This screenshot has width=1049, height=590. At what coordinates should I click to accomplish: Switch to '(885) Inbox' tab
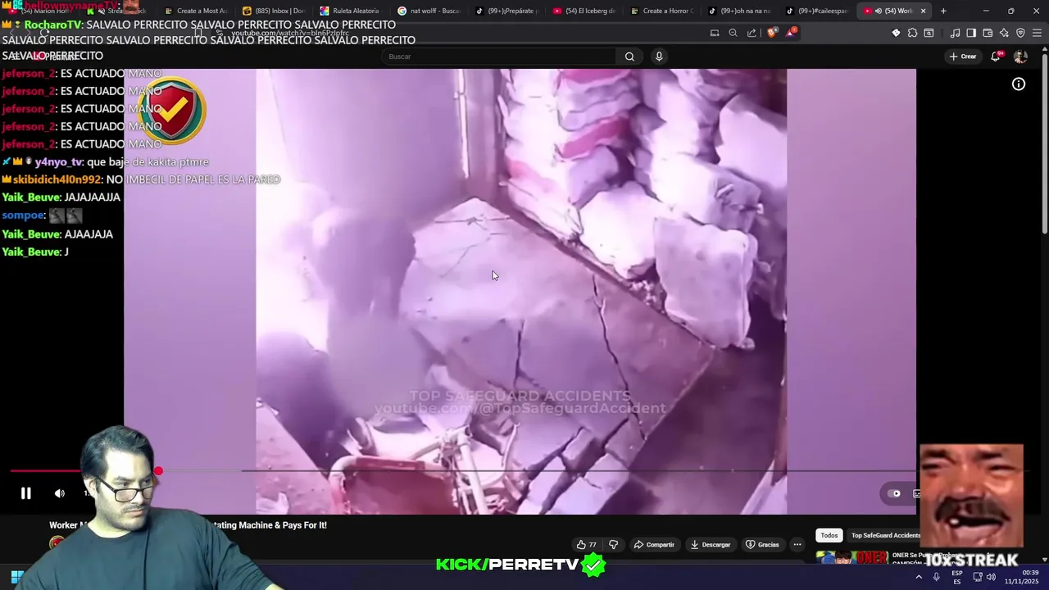(x=273, y=11)
